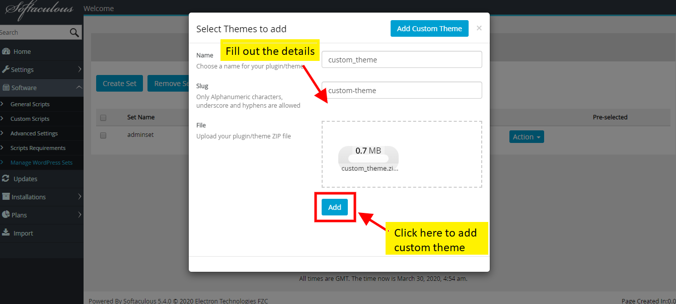The image size is (676, 304).
Task: Click the custom_theme.zip upload progress bar
Action: (x=368, y=159)
